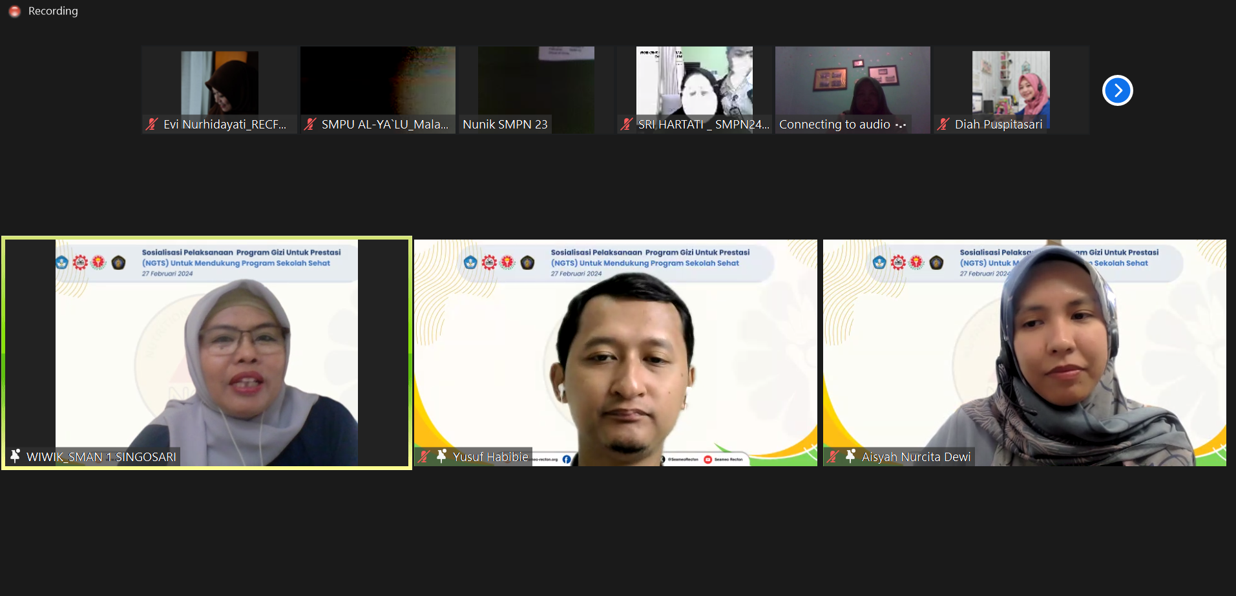Click the pin icon next to WIWIK_SMAN 1 SINGOSARI

(x=16, y=456)
